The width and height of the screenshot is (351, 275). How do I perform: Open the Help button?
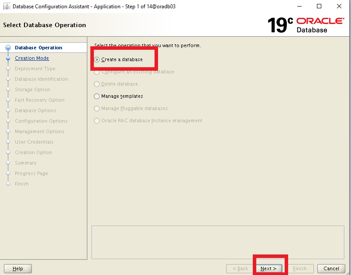pyautogui.click(x=18, y=268)
